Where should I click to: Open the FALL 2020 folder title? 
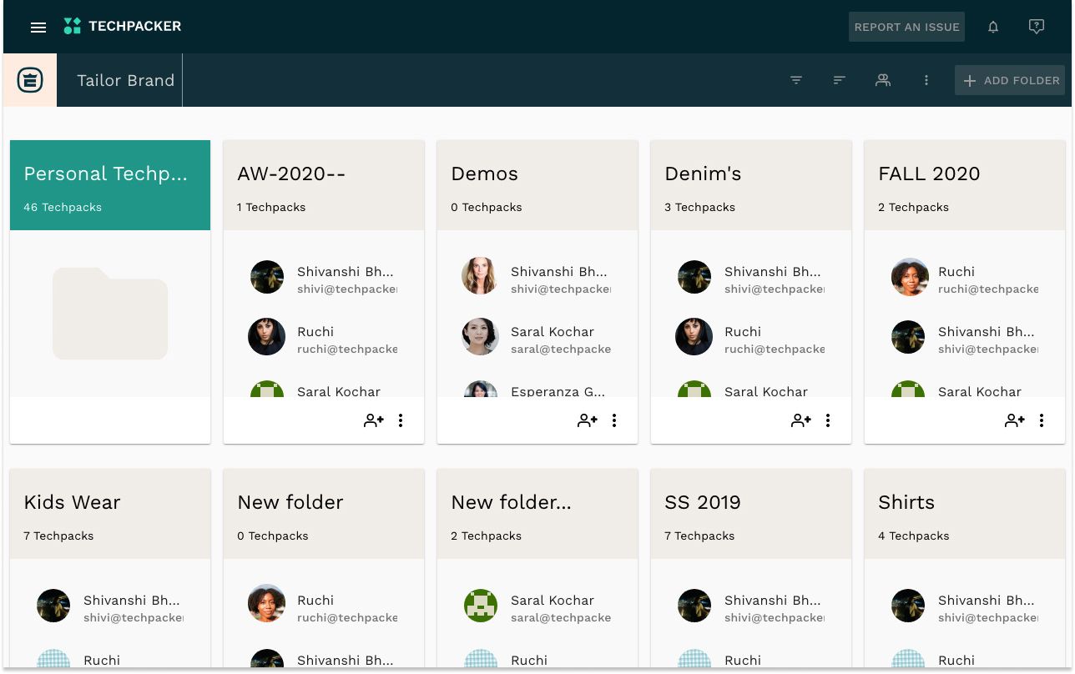tap(929, 174)
